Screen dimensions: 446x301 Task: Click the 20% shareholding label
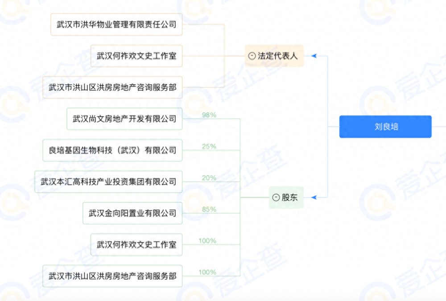click(x=209, y=178)
